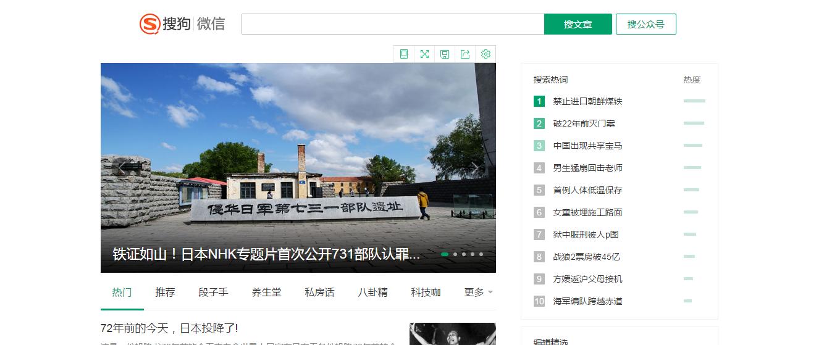Click rank badge 2 in hot searches
The image size is (824, 345).
pyautogui.click(x=539, y=123)
